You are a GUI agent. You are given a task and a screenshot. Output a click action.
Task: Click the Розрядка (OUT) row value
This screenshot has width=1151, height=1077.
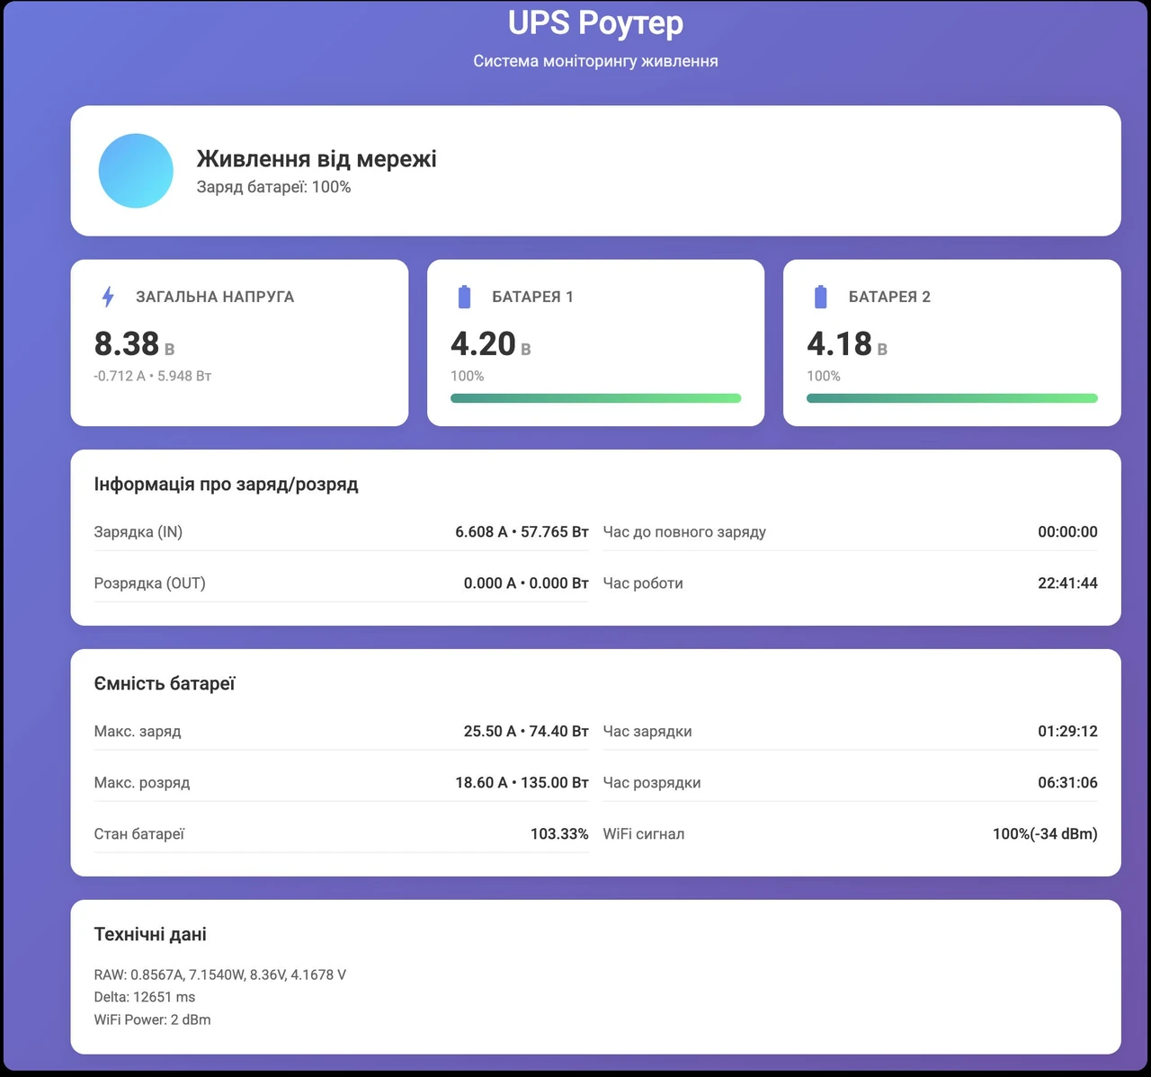click(526, 583)
